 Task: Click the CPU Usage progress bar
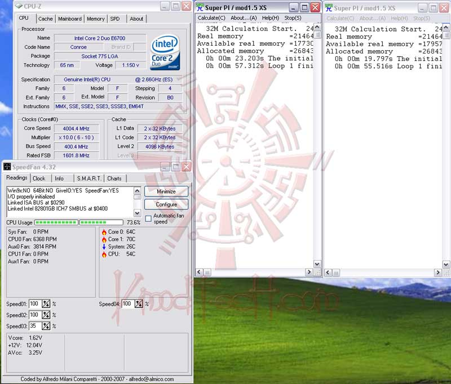79,222
